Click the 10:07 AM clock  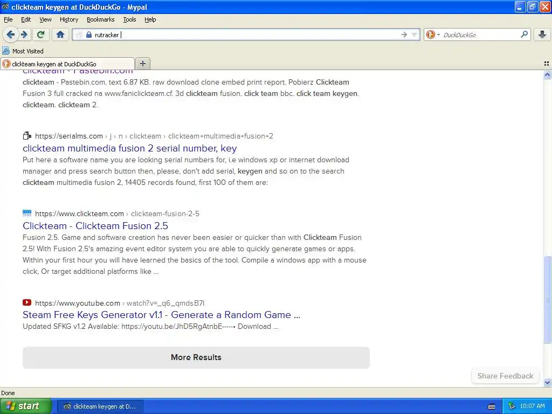532,406
